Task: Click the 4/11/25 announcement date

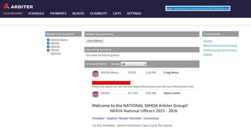Action: (133, 93)
